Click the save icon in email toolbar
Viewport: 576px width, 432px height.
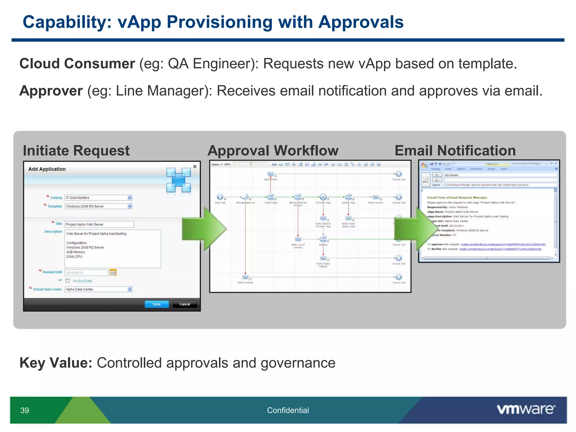431,164
